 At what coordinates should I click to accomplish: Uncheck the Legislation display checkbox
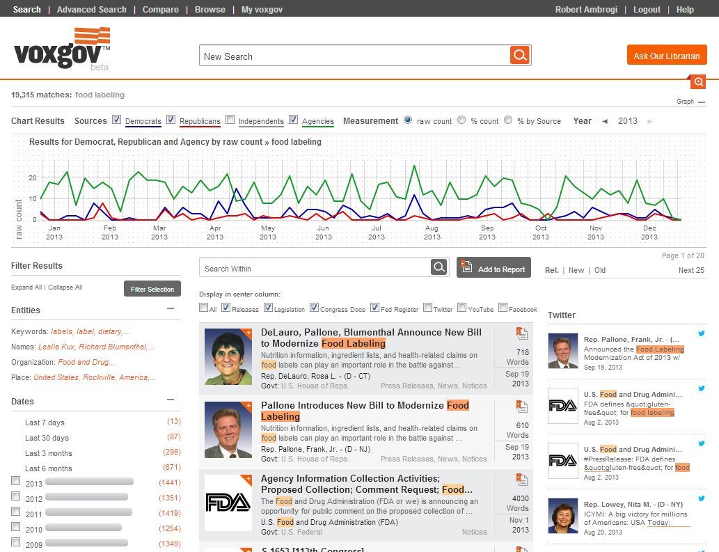point(268,308)
